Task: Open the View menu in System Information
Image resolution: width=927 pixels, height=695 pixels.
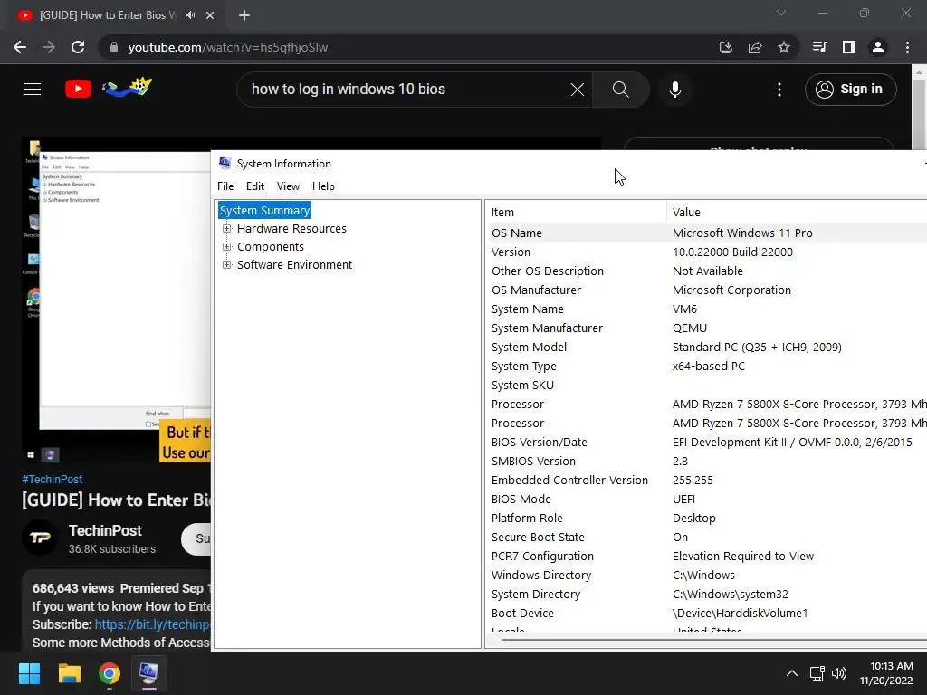Action: 288,186
